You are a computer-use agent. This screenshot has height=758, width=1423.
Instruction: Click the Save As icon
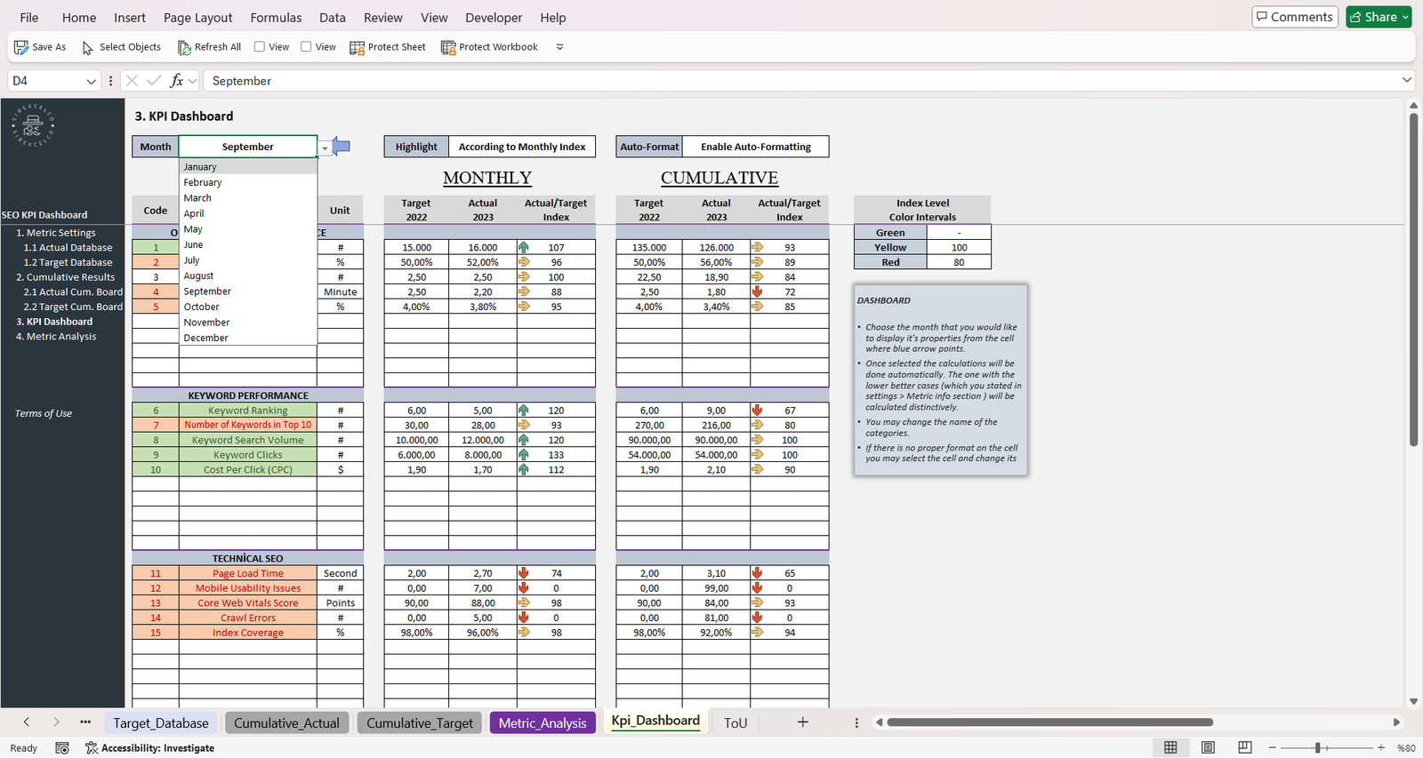[21, 47]
